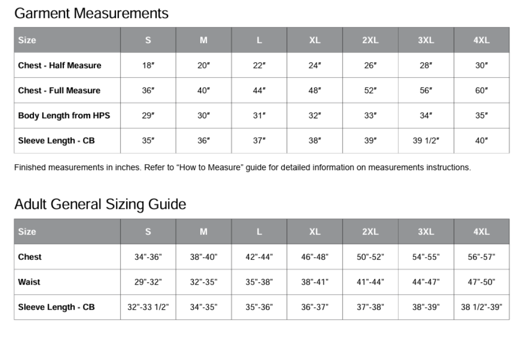526x337 pixels.
Task: Click the Adult General Sizing Guide heading
Action: (x=100, y=204)
